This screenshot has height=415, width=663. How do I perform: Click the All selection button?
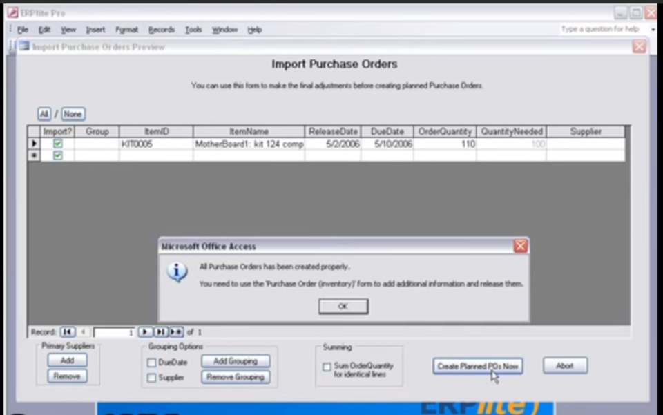coord(44,114)
